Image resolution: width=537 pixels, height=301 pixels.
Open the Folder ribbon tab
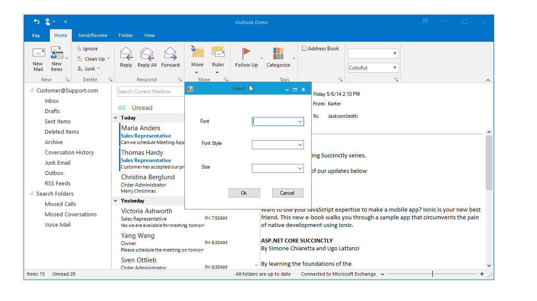[x=126, y=35]
